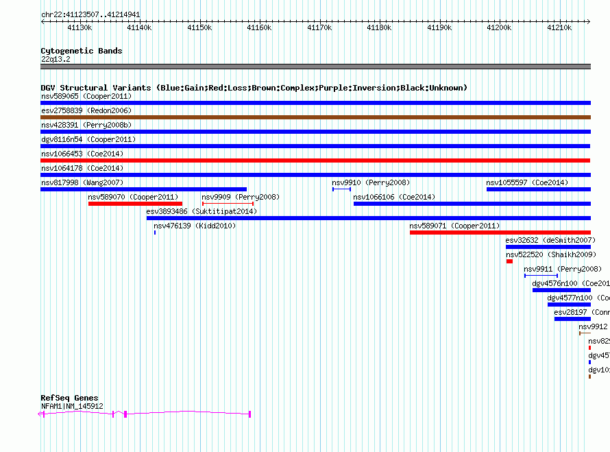Click the brown nsv9912 thin feature
Screen dimensions: 610x452
(x=585, y=333)
